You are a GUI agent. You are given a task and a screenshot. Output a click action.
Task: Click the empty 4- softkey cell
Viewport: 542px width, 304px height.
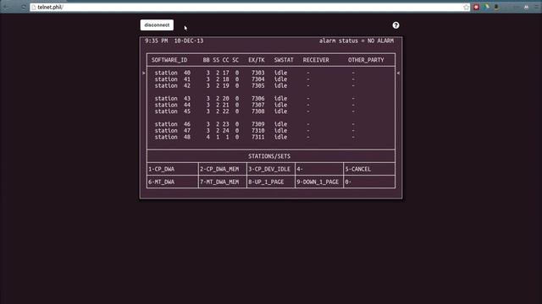click(x=319, y=169)
